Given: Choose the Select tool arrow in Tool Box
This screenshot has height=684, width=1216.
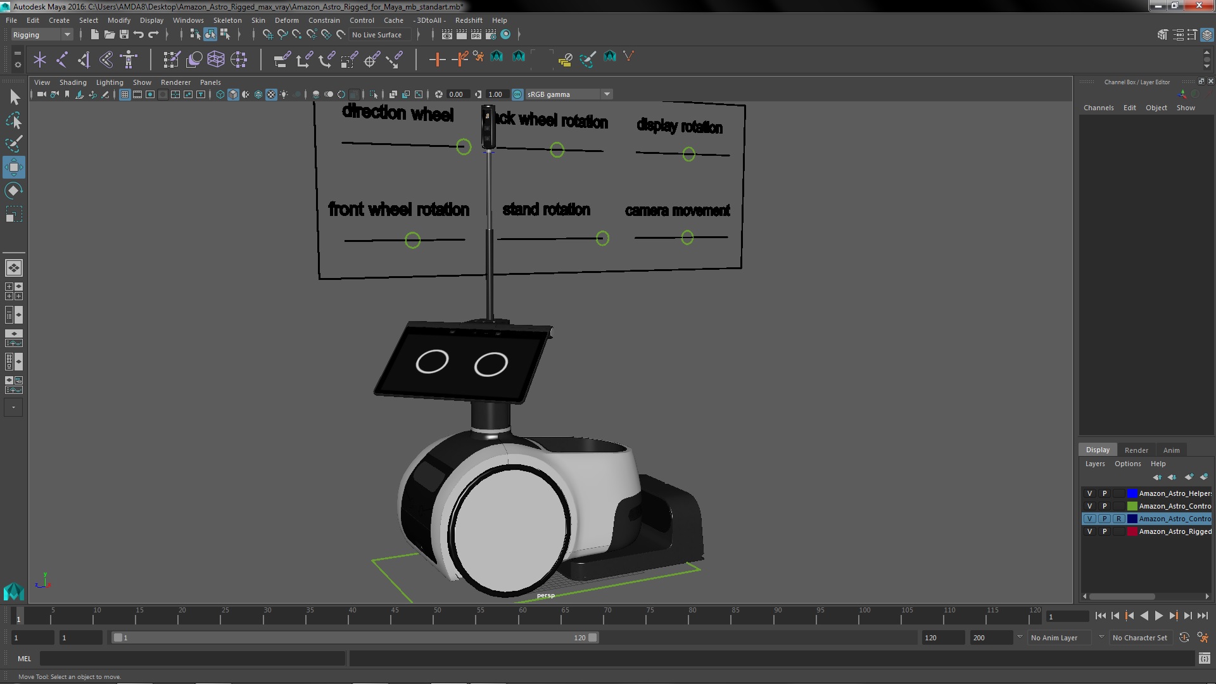Looking at the screenshot, I should click(14, 97).
